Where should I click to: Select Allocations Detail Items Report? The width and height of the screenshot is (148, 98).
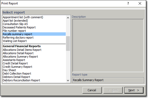pyautogui.click(x=34, y=50)
